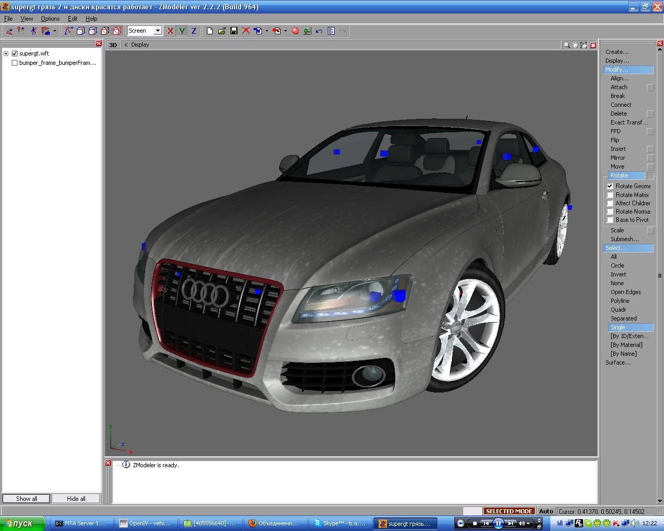Screen dimensions: 664x531
Task: Select the Rotate modify tool
Action: [x=627, y=175]
